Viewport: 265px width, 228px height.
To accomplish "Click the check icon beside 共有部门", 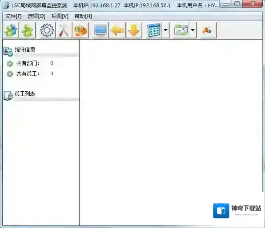I will [10, 64].
